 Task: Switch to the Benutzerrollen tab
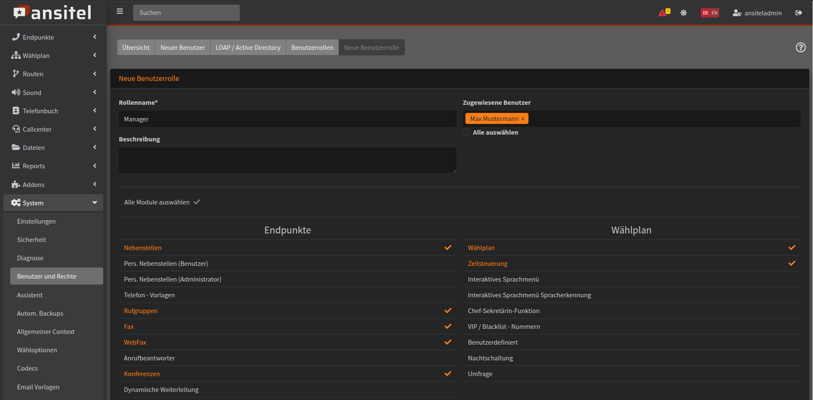[312, 47]
